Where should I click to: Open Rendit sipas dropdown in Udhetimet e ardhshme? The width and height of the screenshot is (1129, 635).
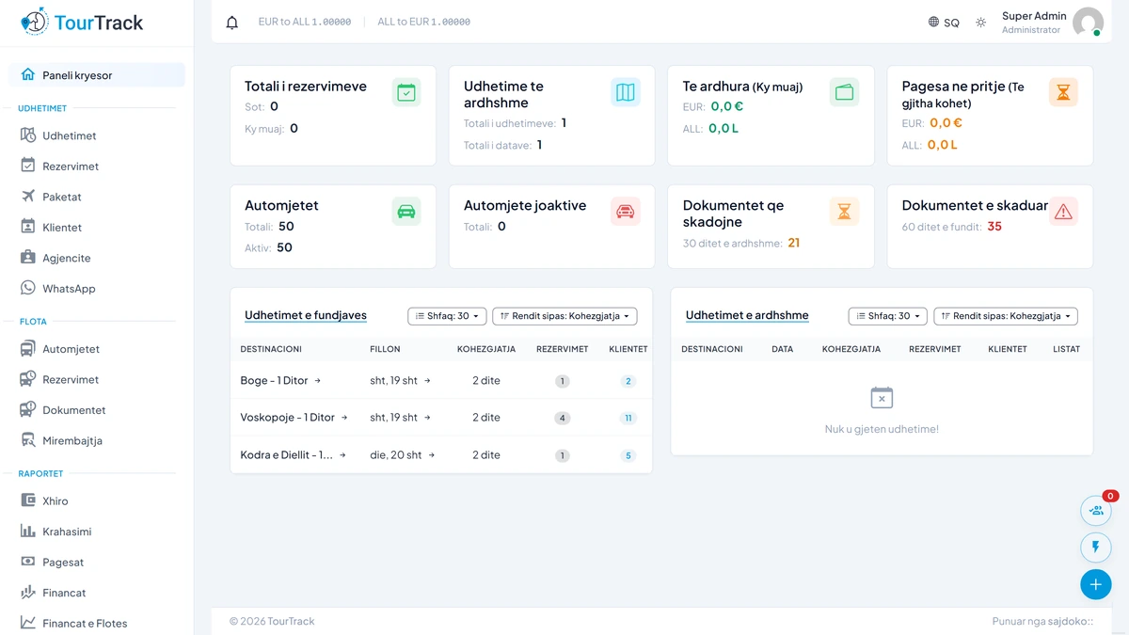tap(1005, 316)
